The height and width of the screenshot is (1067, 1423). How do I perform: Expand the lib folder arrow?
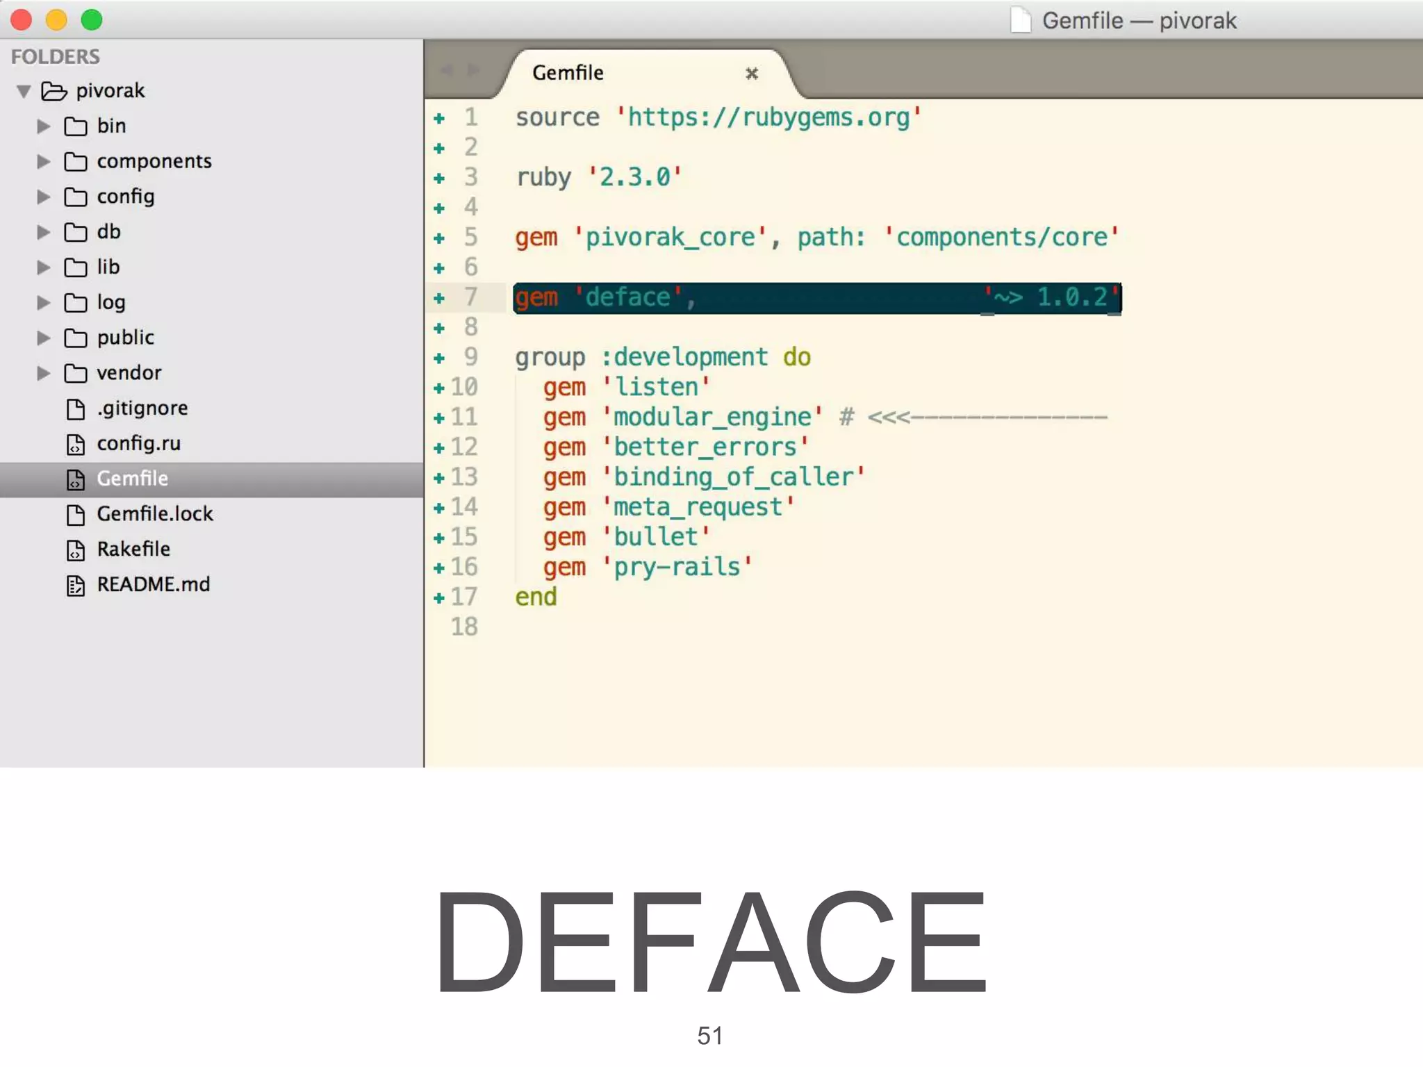[43, 267]
